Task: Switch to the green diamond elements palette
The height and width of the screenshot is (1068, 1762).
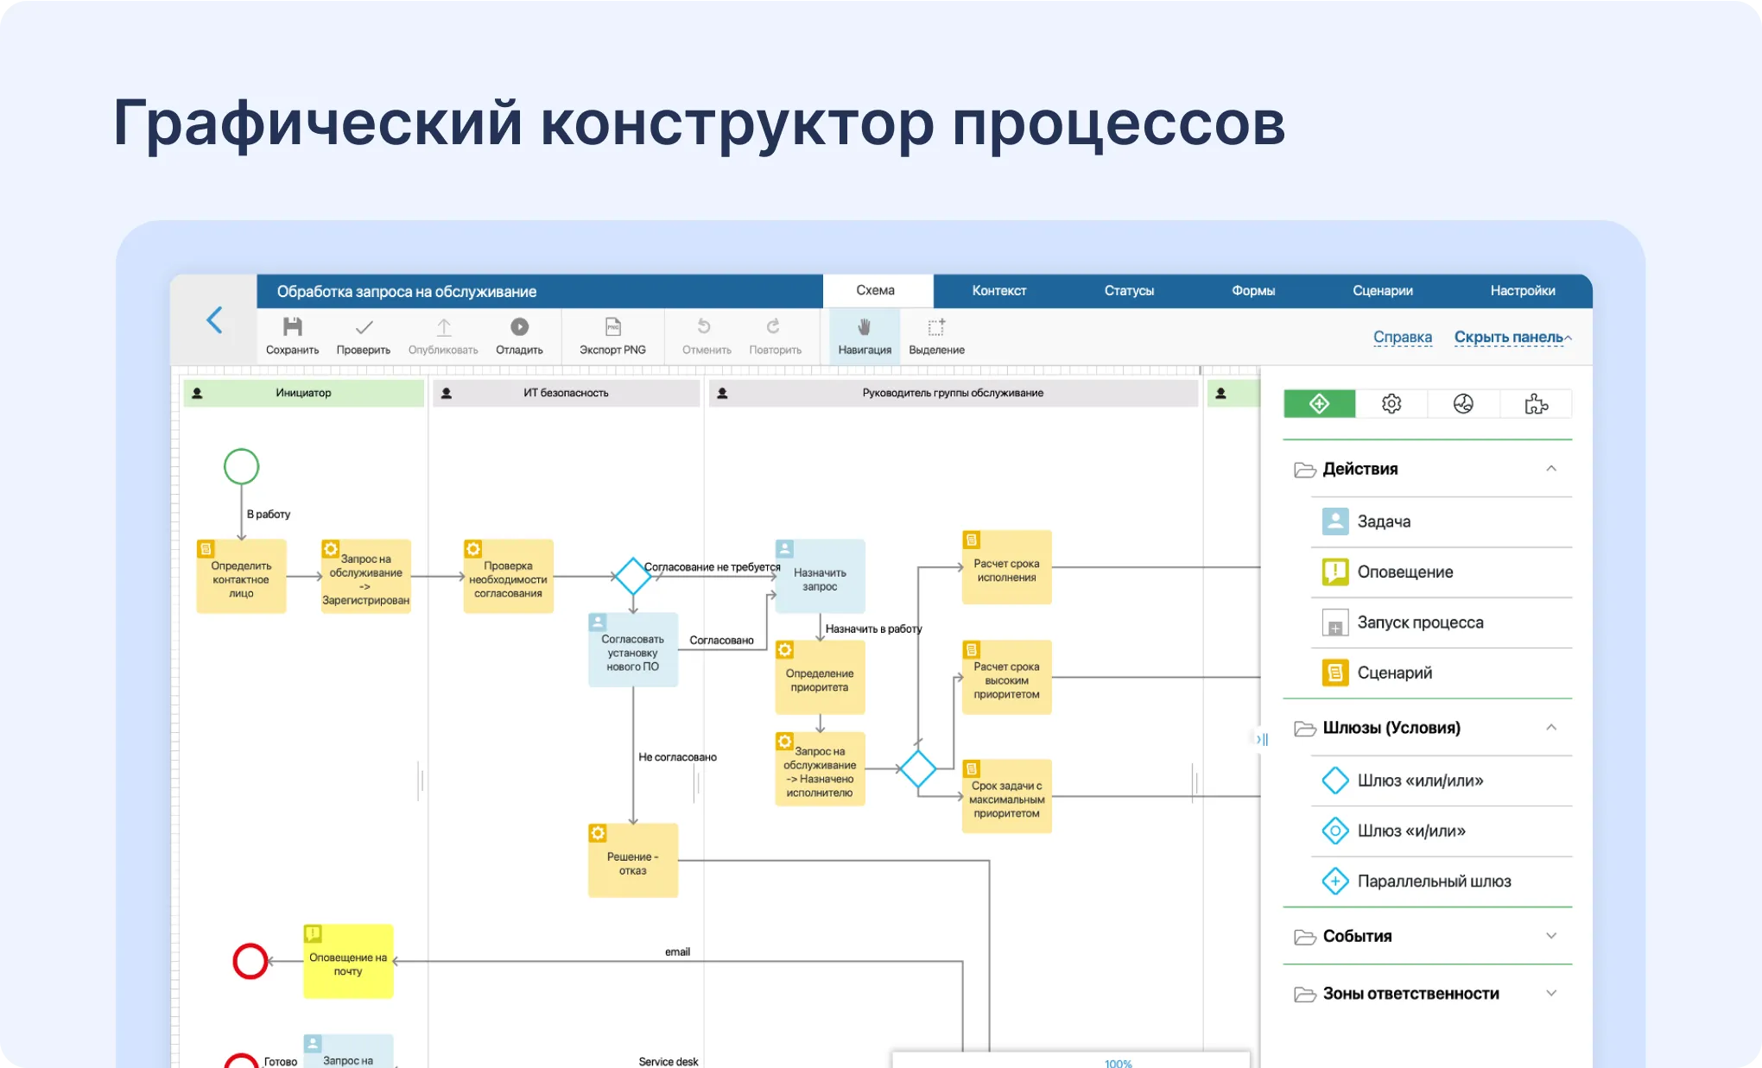Action: pos(1319,403)
